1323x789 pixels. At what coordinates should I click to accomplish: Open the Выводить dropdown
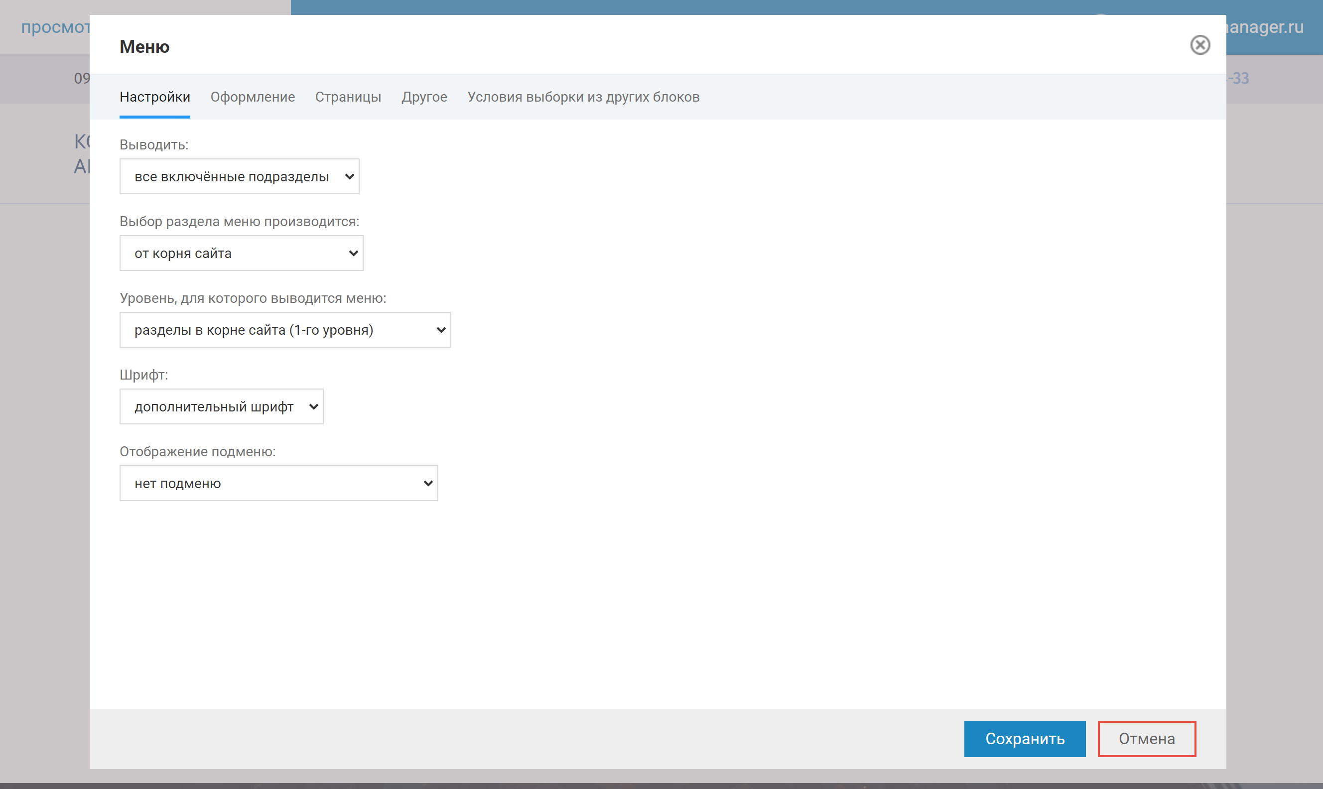coord(239,176)
